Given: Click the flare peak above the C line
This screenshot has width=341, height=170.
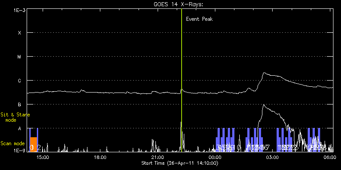Looking at the screenshot, I should click(x=264, y=73).
